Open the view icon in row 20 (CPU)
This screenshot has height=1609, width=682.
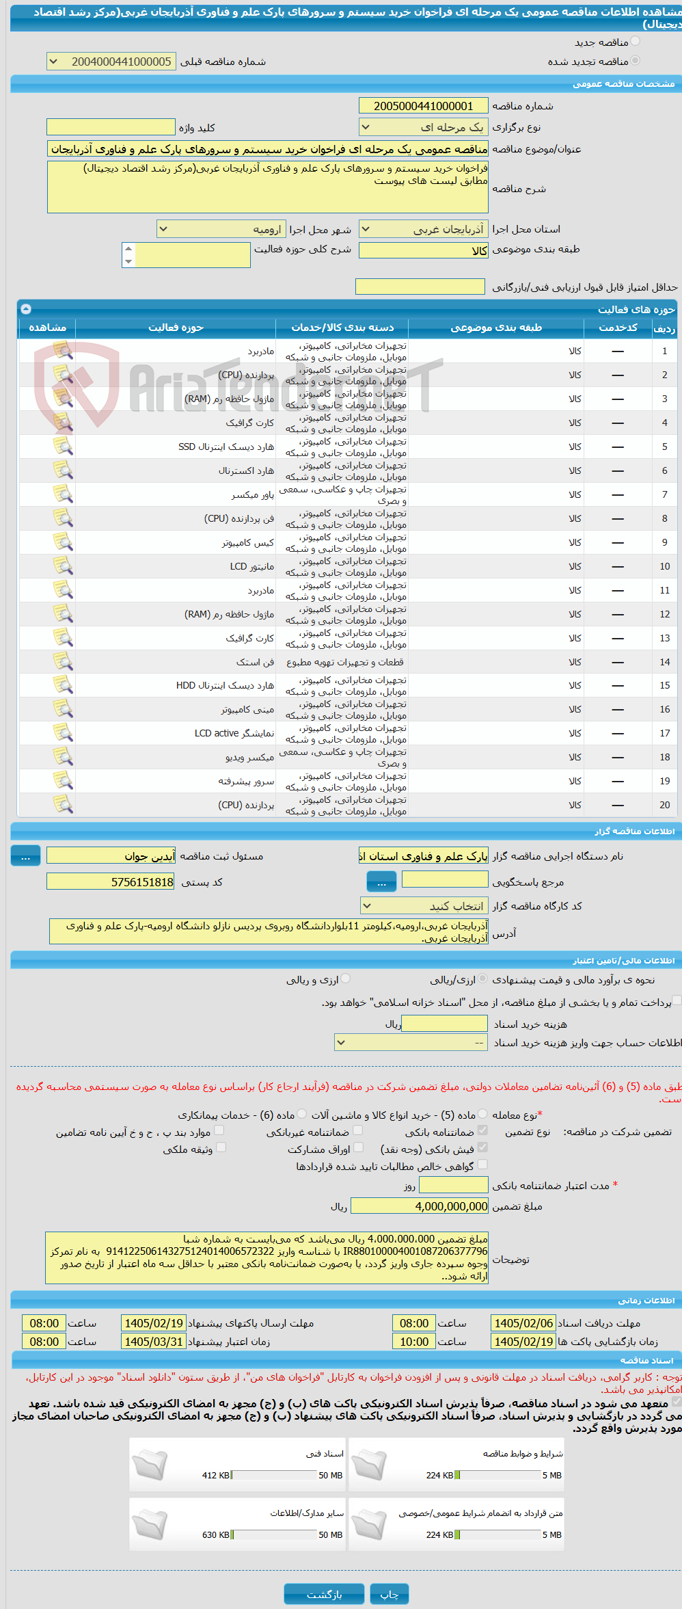[63, 805]
